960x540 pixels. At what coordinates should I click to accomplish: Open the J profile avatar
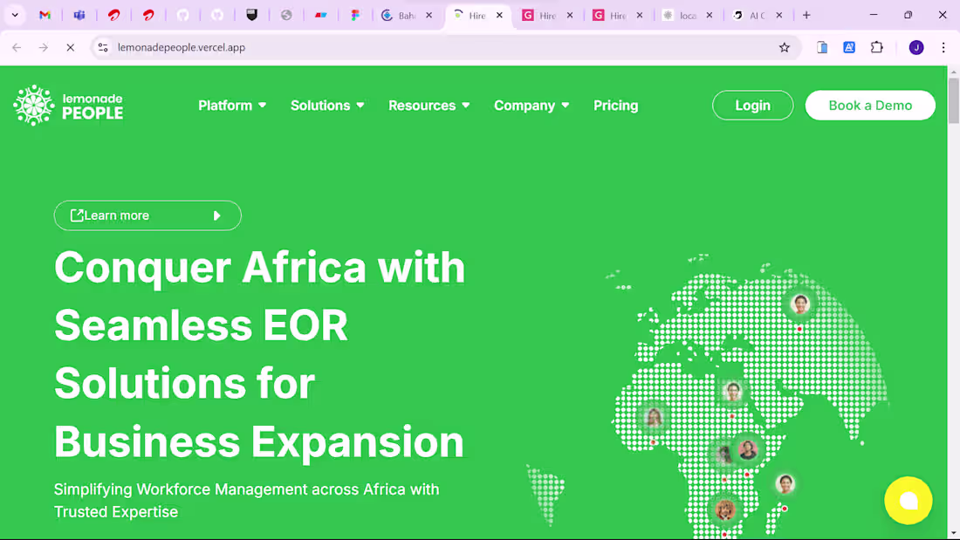(916, 47)
